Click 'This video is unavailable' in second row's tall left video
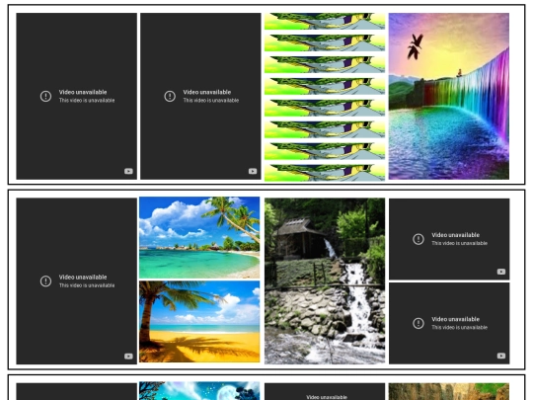This screenshot has width=533, height=400. (x=87, y=285)
